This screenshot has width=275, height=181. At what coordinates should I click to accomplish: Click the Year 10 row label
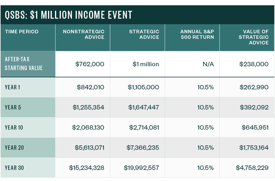[14, 128]
